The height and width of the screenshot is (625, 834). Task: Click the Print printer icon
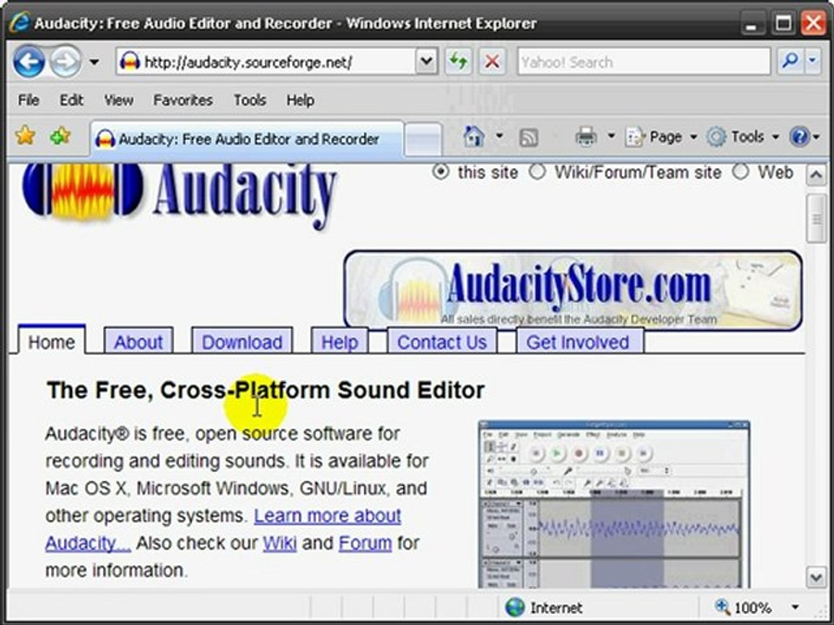pos(586,136)
